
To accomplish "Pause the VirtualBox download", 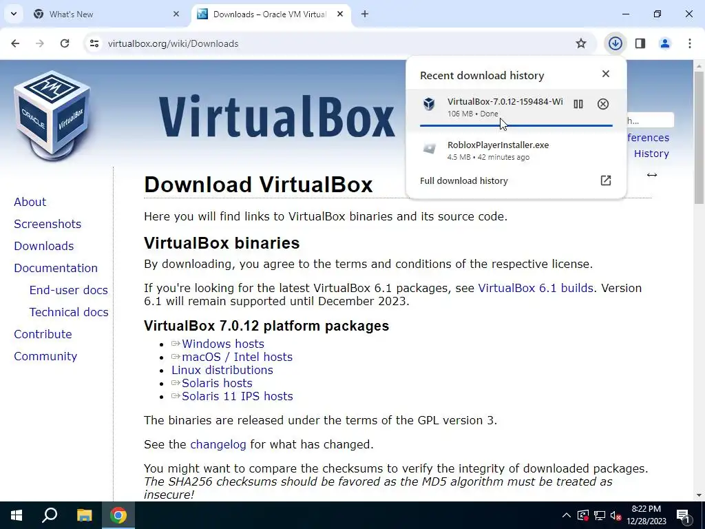I will point(578,105).
